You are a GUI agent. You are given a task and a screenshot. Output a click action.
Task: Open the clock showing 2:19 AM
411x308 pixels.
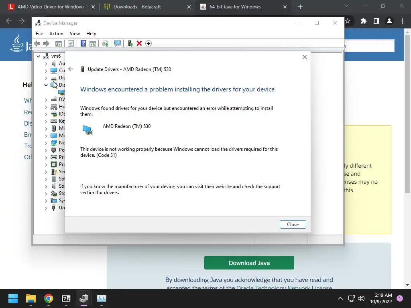click(381, 298)
